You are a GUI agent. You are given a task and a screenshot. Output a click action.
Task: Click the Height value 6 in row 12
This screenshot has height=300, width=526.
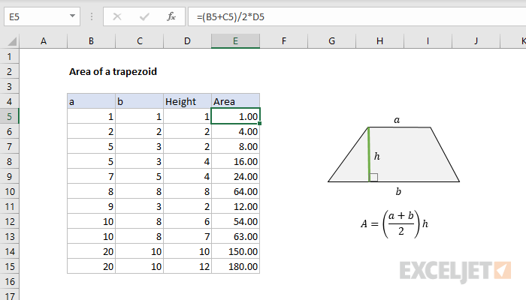[x=188, y=222]
